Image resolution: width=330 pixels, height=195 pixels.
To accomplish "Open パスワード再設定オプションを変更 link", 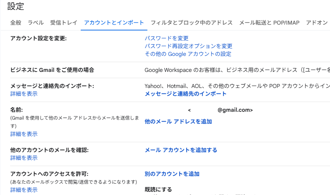I will [189, 46].
